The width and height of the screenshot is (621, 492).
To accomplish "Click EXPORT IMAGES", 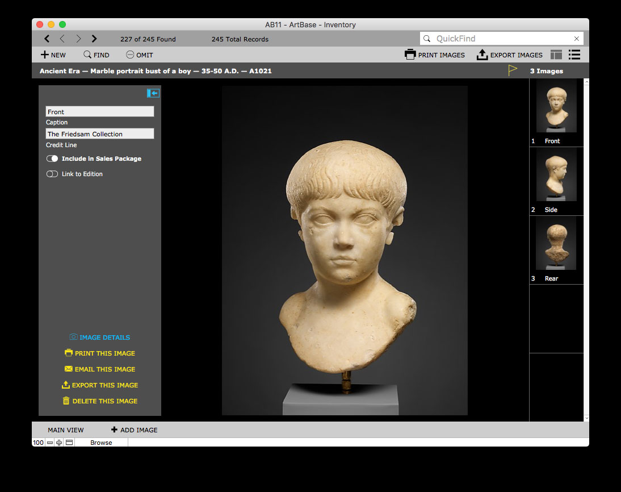I will (509, 55).
